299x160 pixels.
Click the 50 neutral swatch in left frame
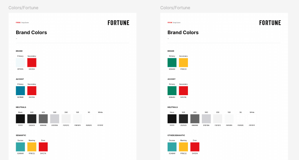click(89, 119)
